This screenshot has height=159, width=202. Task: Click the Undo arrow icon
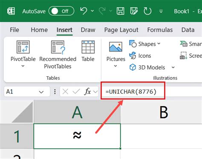84,11
